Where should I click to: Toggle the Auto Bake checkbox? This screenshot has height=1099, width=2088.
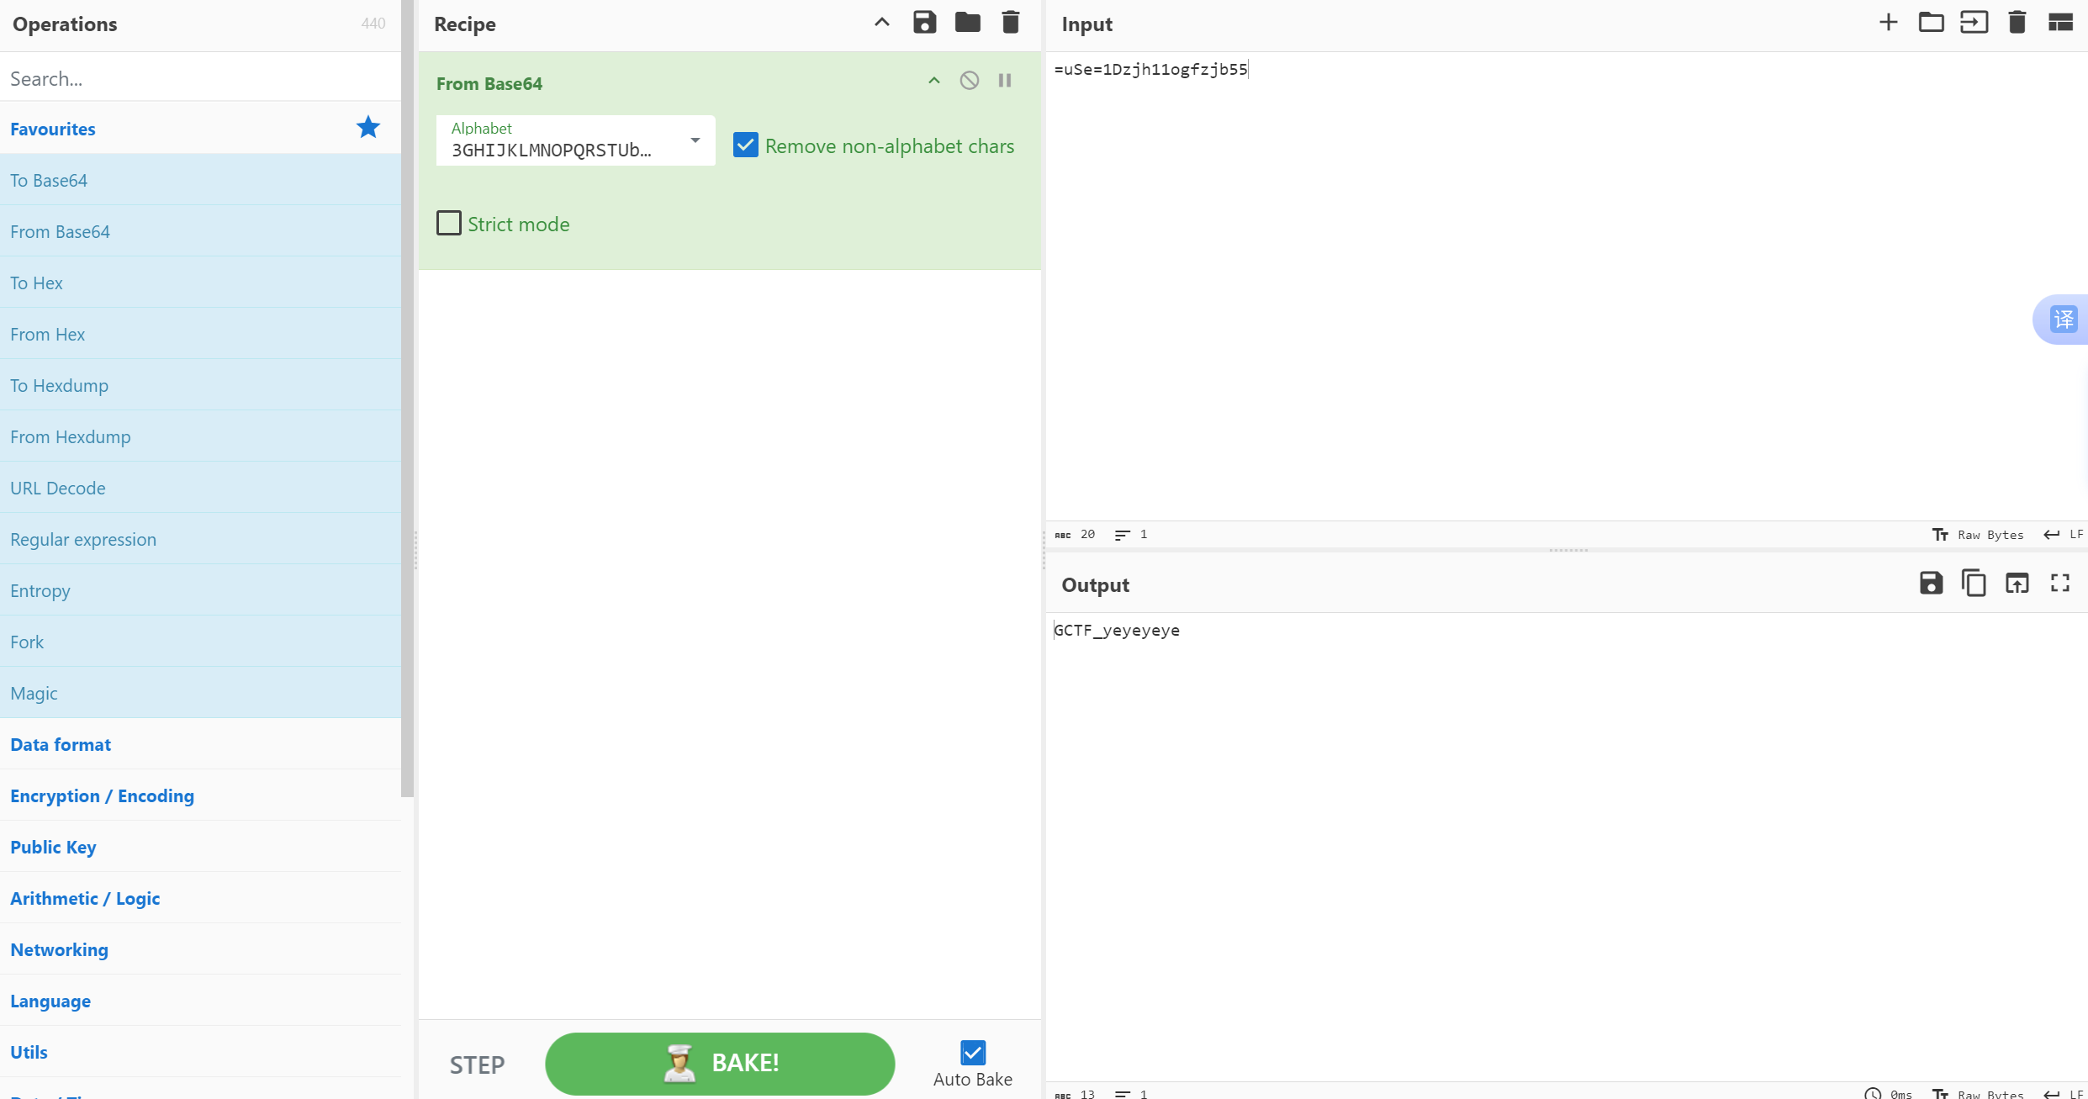(x=972, y=1053)
